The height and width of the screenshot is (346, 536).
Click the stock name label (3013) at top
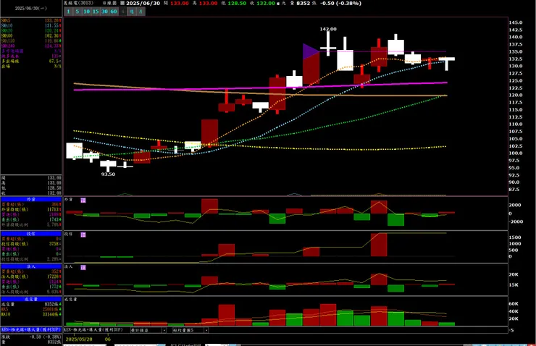tap(79, 3)
